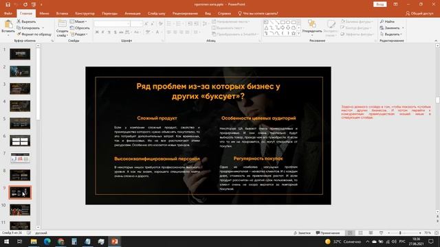
Task: Select slide 6 thumbnail
Action: (x=20, y=141)
